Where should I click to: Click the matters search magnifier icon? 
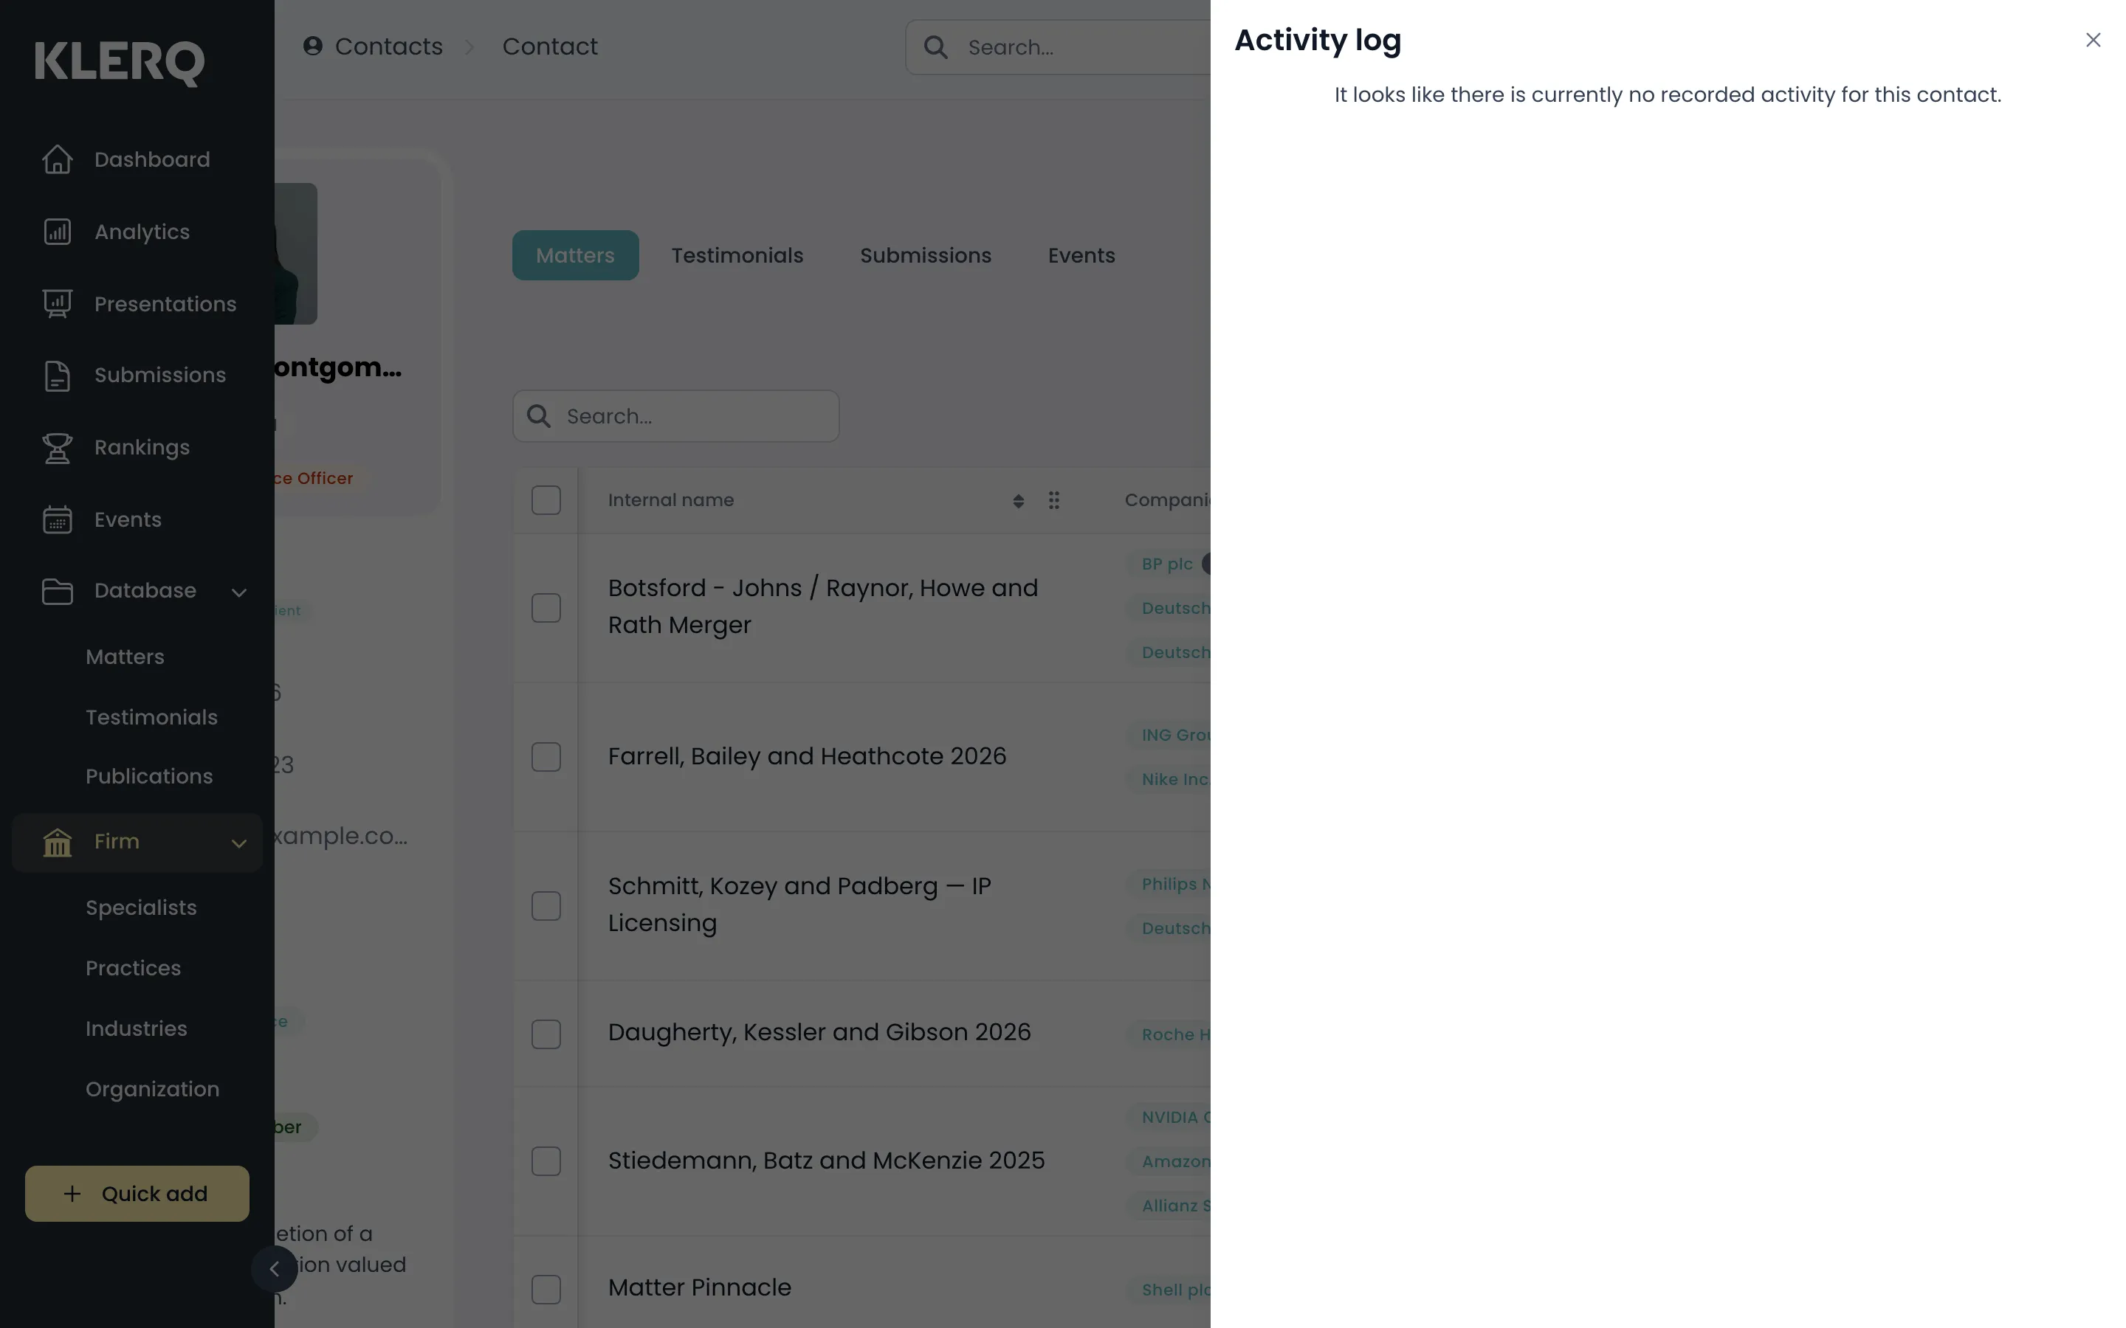[539, 416]
